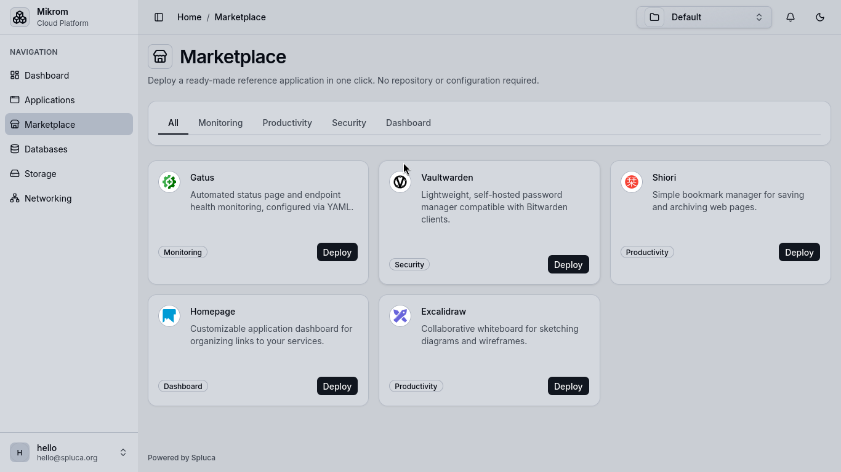Open Applications in sidebar
Viewport: 841px width, 472px height.
point(69,100)
